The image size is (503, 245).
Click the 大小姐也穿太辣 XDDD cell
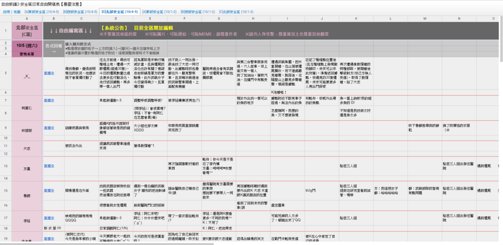coord(150,128)
